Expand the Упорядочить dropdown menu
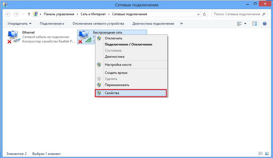 (x=20, y=24)
